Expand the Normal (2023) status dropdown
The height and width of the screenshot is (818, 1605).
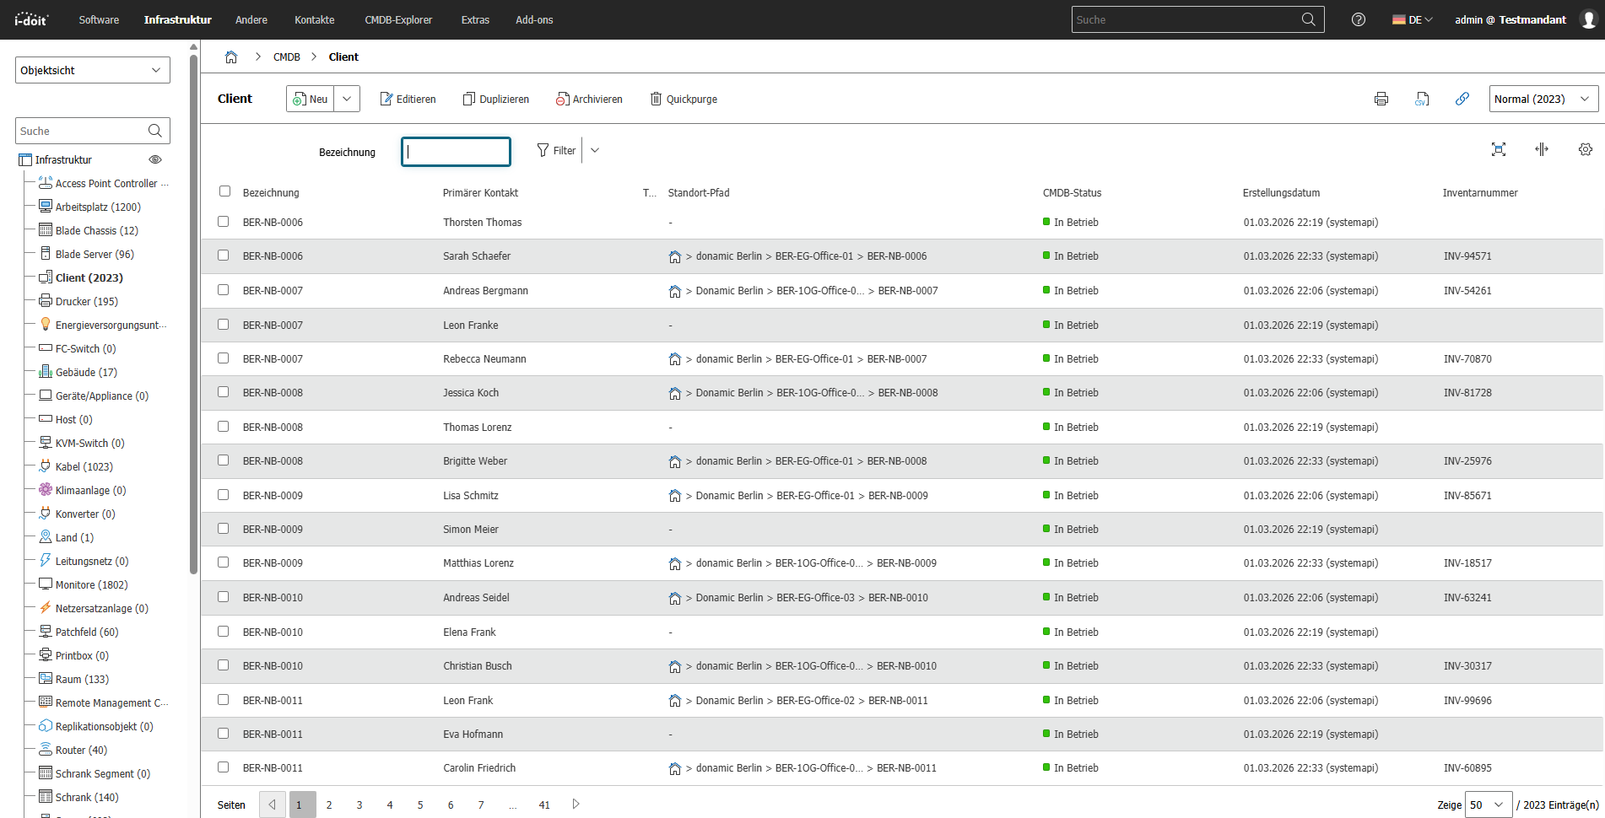coord(1543,99)
